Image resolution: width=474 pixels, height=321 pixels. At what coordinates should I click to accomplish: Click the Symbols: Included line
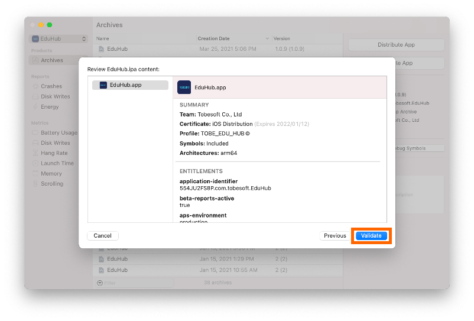204,144
